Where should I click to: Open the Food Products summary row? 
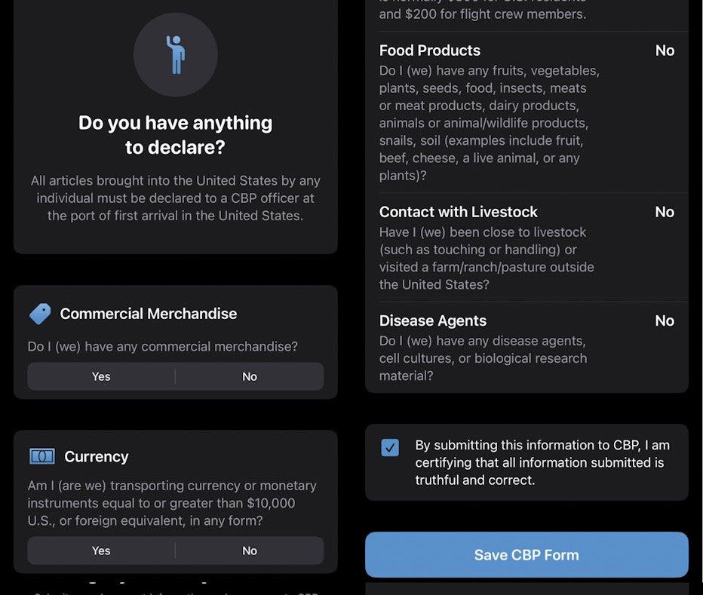[x=490, y=113]
